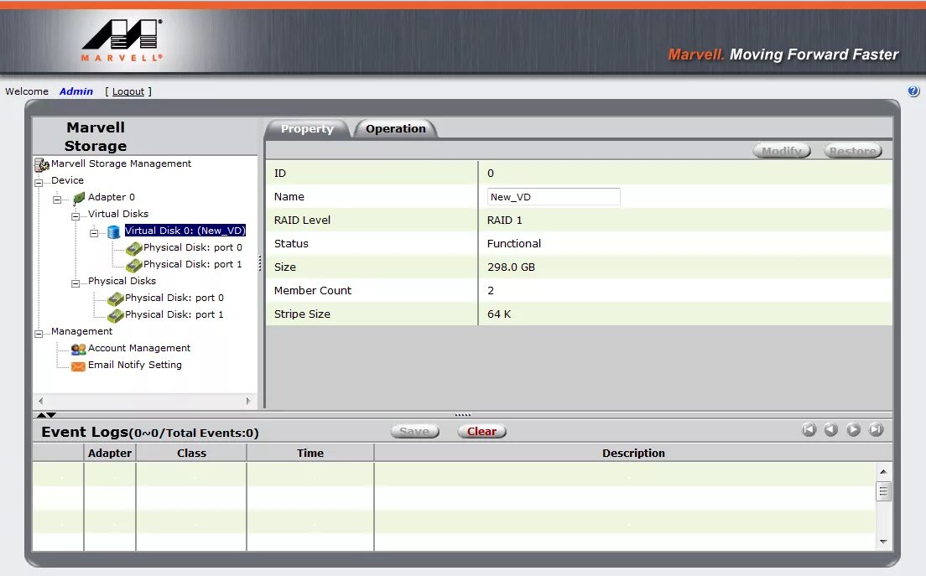Collapse the Virtual Disk 0 node
The width and height of the screenshot is (926, 576).
[x=94, y=233]
